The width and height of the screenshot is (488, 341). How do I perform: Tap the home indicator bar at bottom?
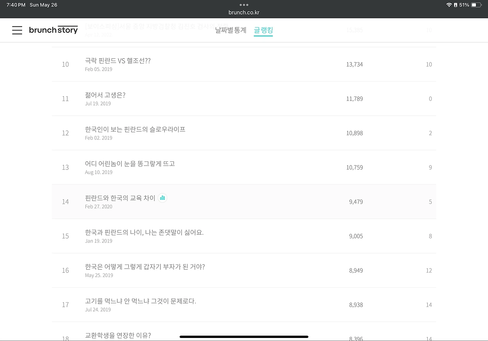click(x=244, y=337)
